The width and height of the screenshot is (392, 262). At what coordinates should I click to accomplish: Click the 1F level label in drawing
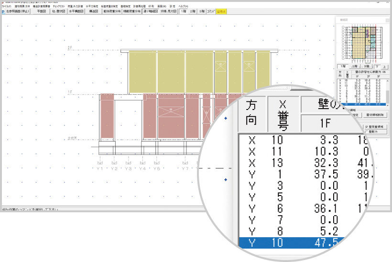pos(70,92)
